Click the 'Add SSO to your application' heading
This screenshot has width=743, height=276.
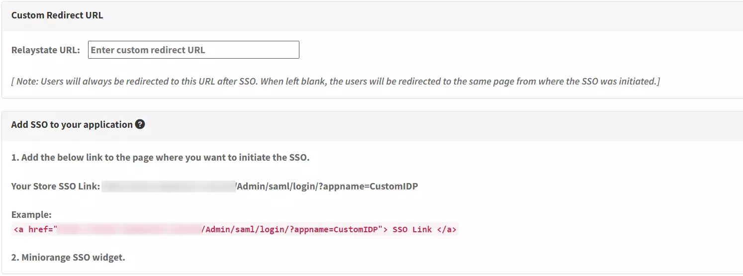click(72, 124)
